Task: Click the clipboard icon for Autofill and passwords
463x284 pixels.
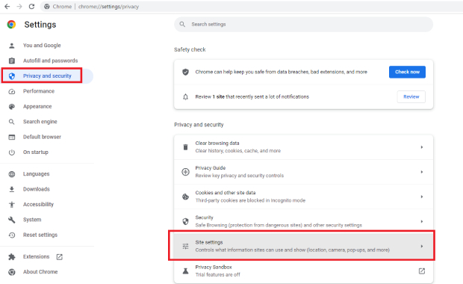Action: [11, 61]
